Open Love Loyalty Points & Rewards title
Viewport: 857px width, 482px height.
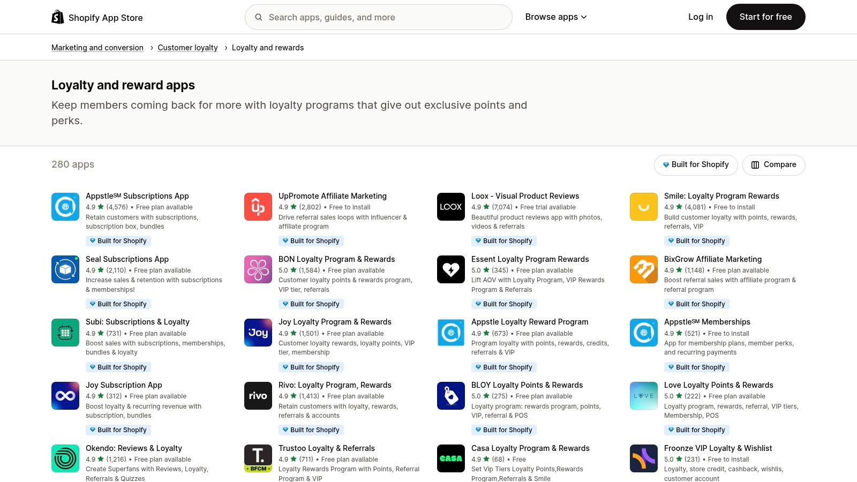click(719, 385)
